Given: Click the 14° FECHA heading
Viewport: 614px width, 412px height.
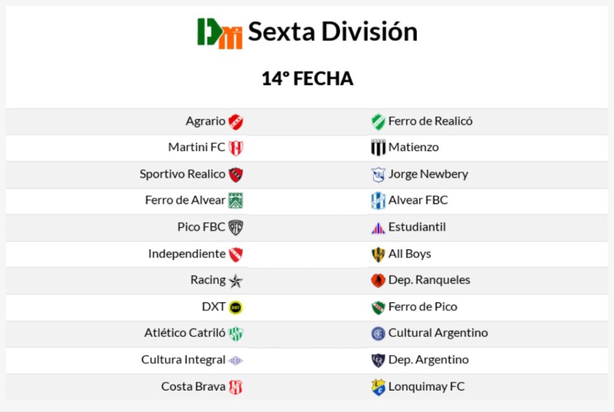Looking at the screenshot, I should pos(307,79).
